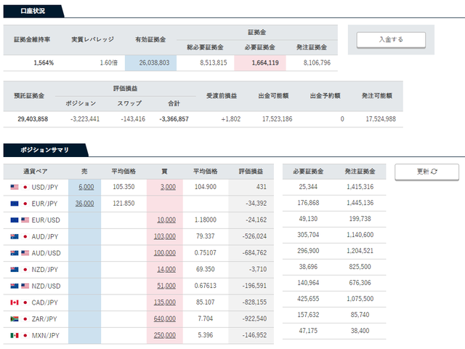Click the highlighted 有効証拠金 value cell
The width and height of the screenshot is (465, 349).
tap(151, 63)
